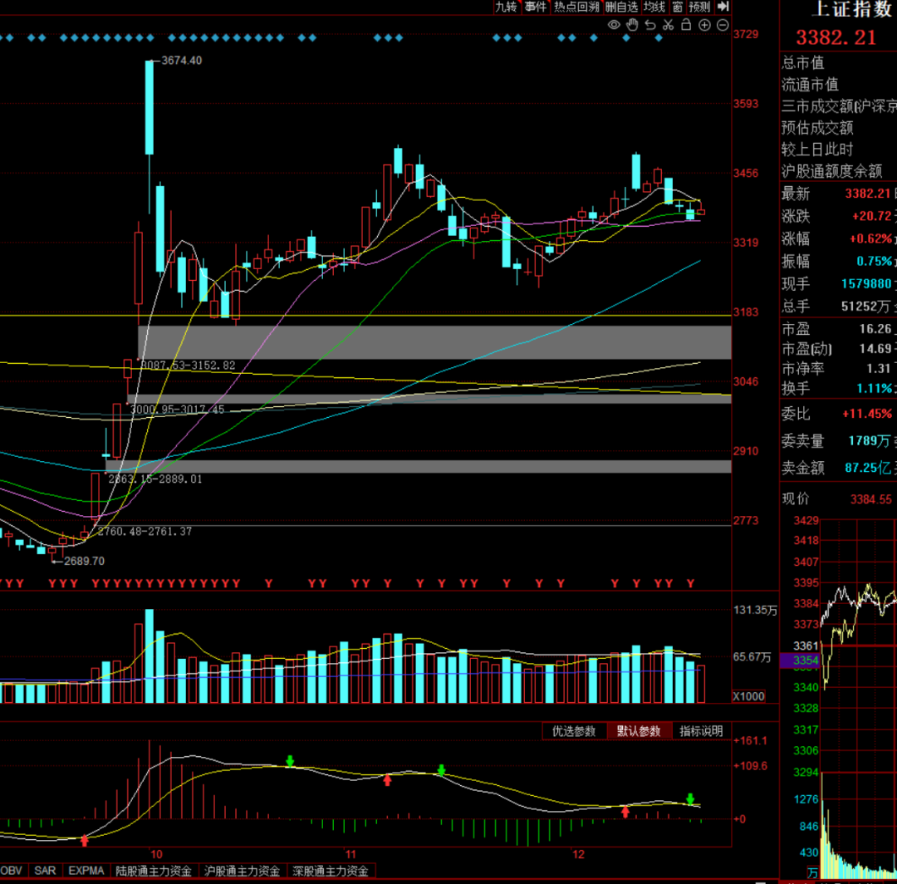Switch to the EXPMA indicator tab

click(x=86, y=871)
